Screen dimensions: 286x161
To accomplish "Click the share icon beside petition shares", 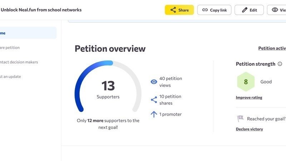I will [154, 100].
